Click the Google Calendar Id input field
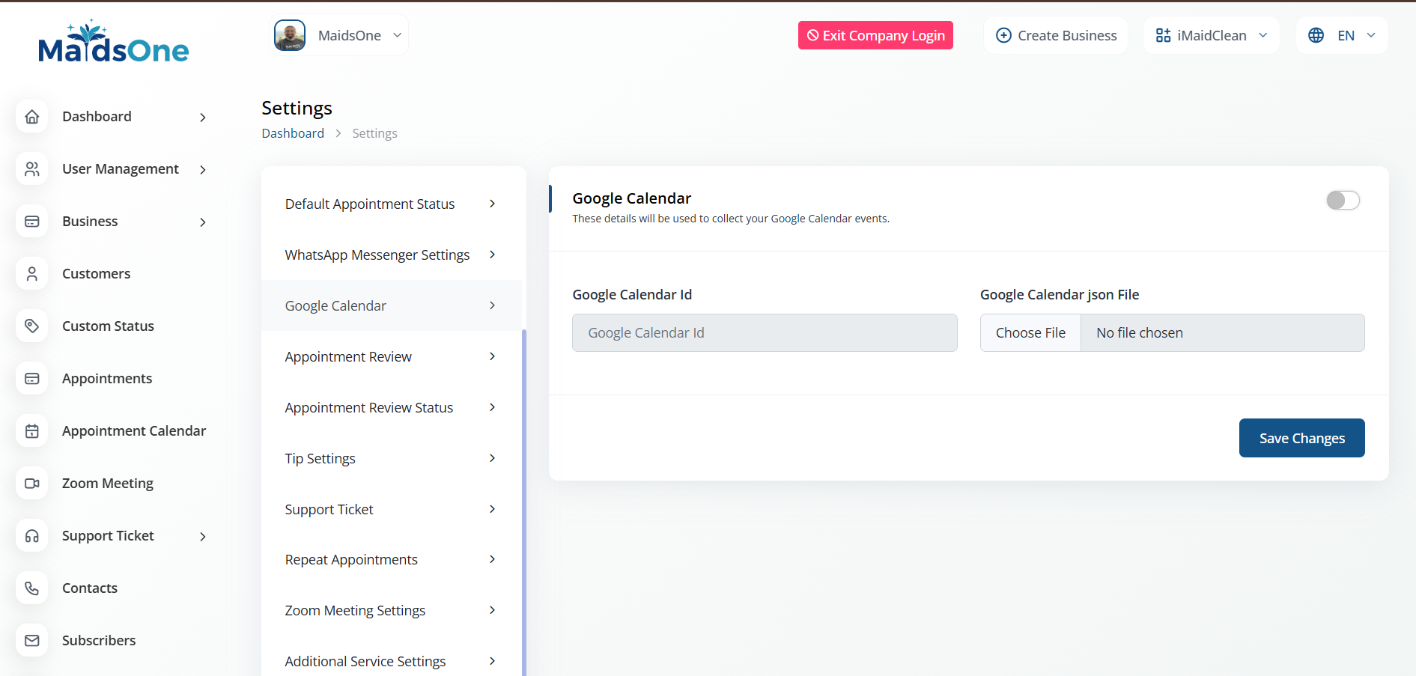The image size is (1416, 676). click(x=765, y=333)
